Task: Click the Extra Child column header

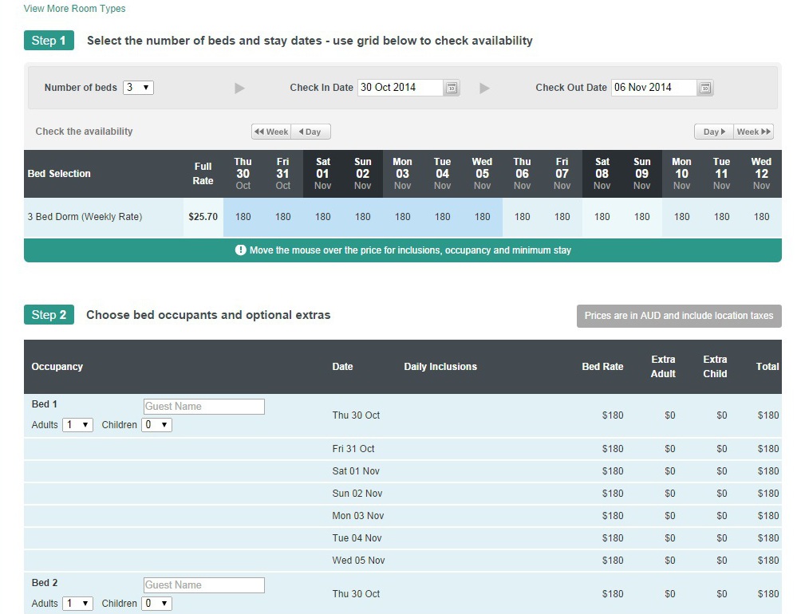Action: click(x=715, y=367)
